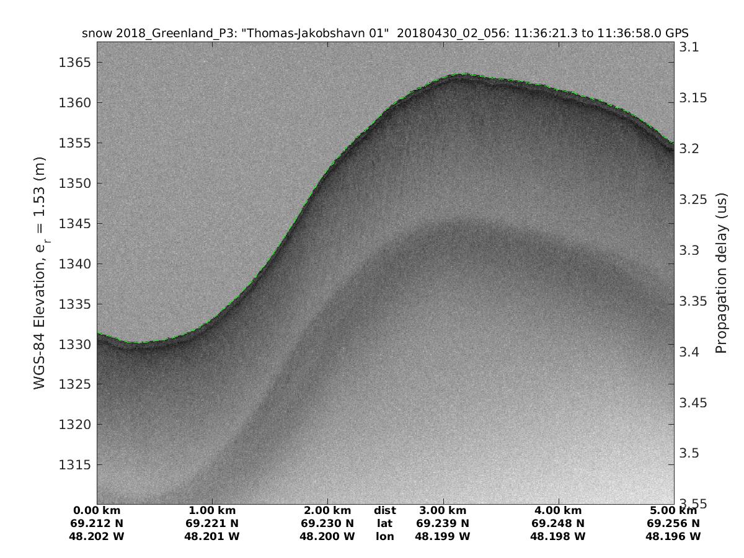
Task: Click the 69.230 N latitude label
Action: pyautogui.click(x=327, y=523)
